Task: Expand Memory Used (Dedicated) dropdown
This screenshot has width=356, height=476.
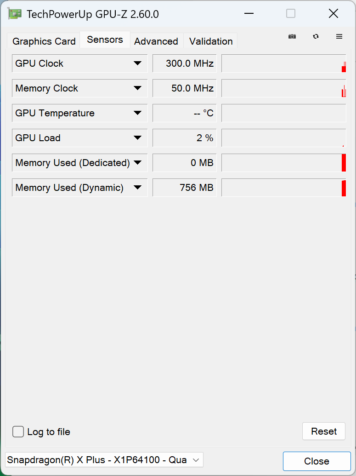Action: pos(137,163)
